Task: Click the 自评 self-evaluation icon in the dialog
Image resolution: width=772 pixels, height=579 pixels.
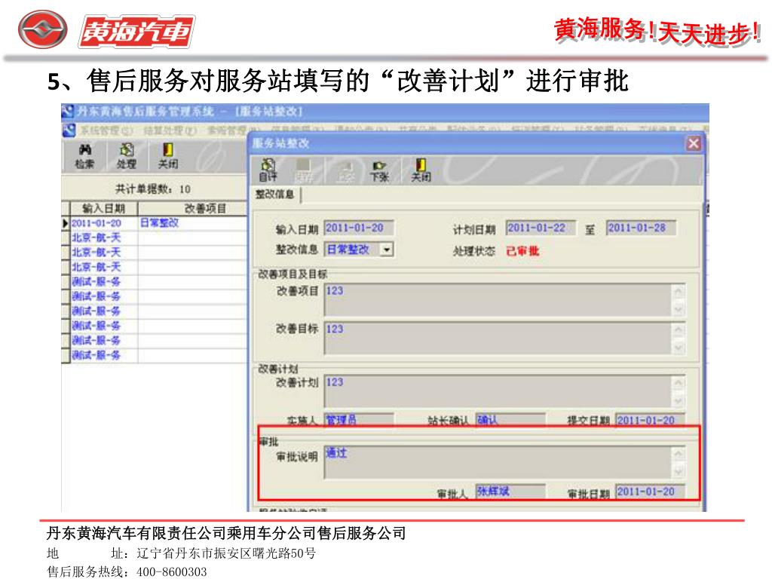Action: (268, 170)
